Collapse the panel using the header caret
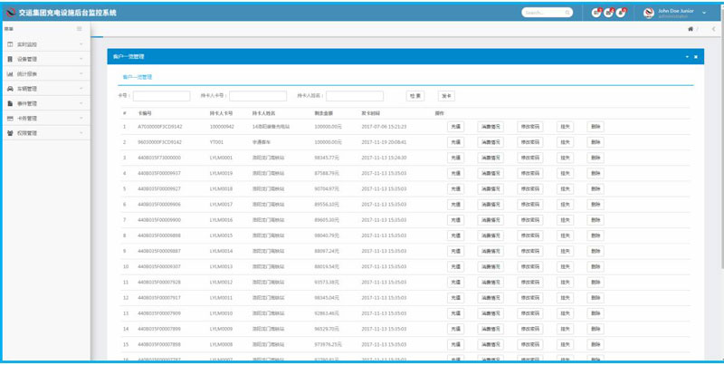Viewport: 724px width, 365px height. 686,56
